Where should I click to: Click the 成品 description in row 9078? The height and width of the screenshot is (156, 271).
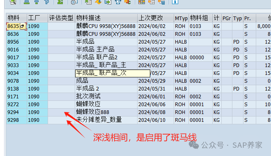pyautogui.click(x=82, y=81)
